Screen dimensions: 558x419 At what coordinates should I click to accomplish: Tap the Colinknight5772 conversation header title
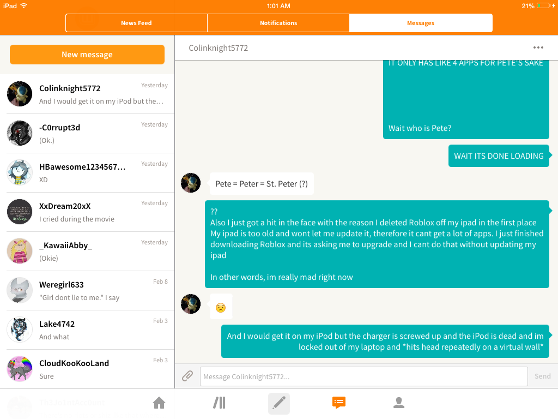pyautogui.click(x=218, y=48)
